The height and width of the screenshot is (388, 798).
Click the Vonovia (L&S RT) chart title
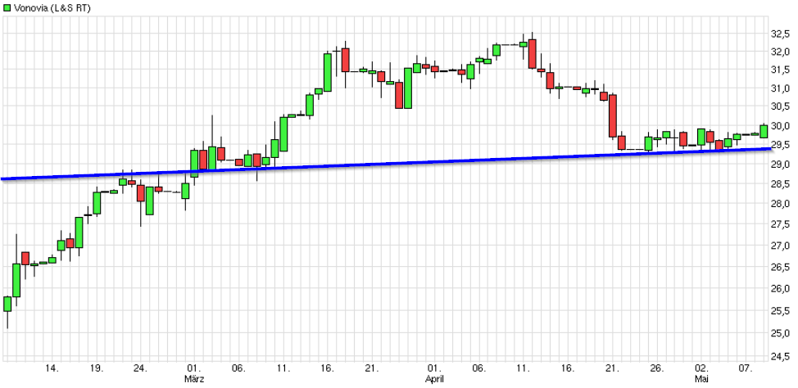tap(52, 7)
